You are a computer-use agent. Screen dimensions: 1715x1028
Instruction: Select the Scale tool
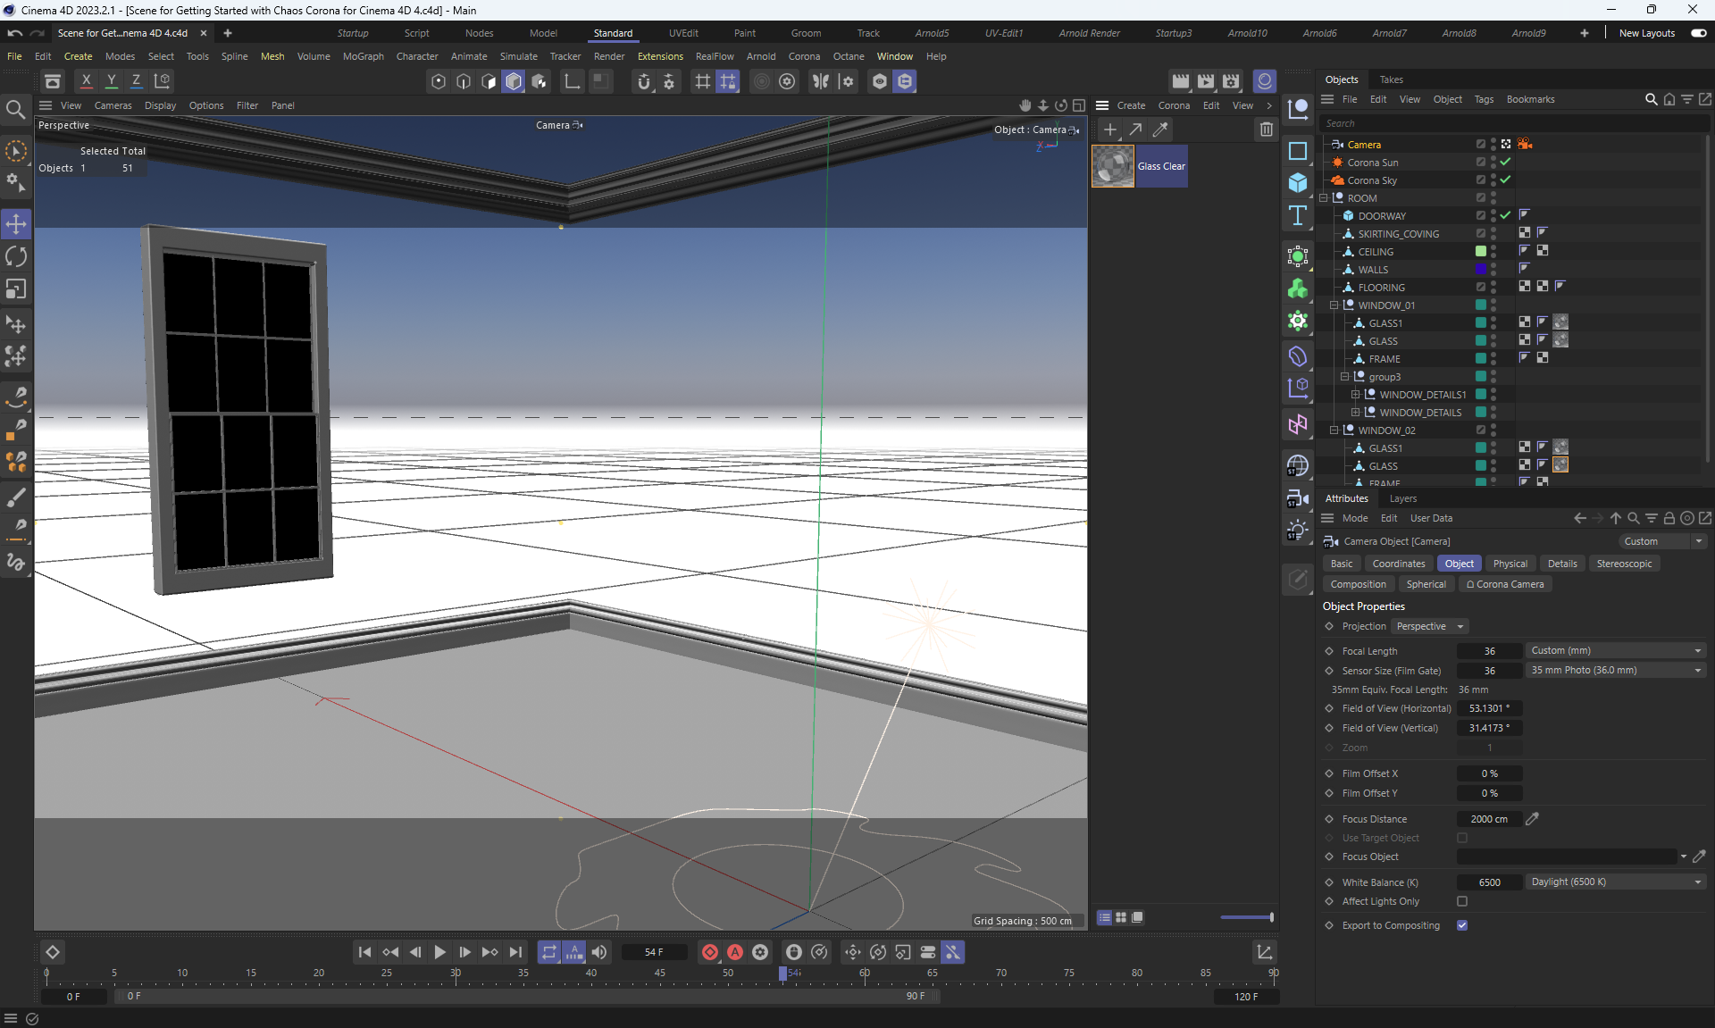tap(16, 289)
